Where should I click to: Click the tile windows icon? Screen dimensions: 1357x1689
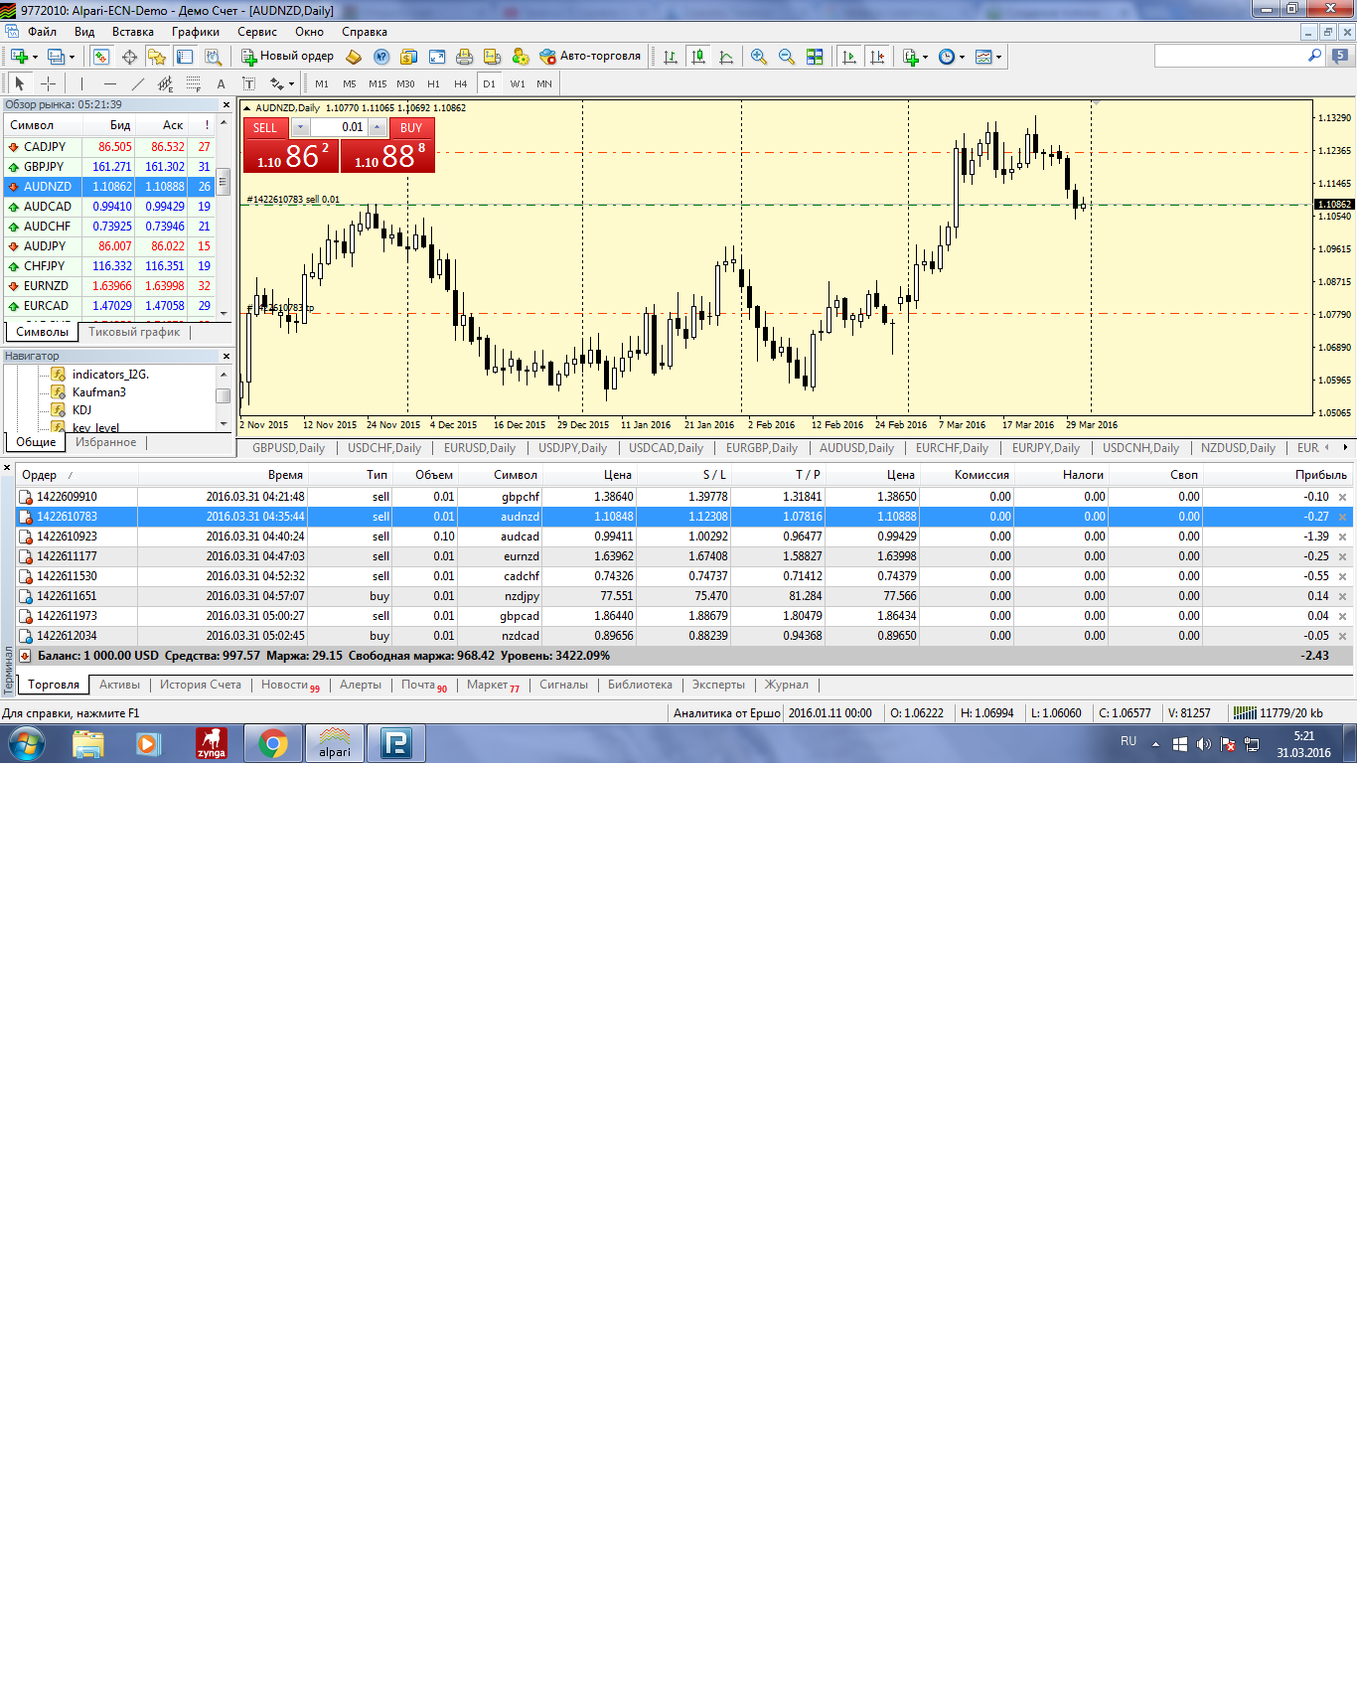pos(815,57)
